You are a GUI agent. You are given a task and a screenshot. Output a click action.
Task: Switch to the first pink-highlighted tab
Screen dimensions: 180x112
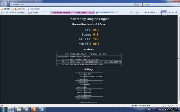61,13
